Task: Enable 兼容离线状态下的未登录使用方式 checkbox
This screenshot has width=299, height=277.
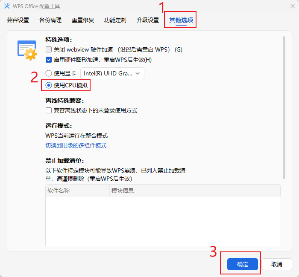Action: 49,110
